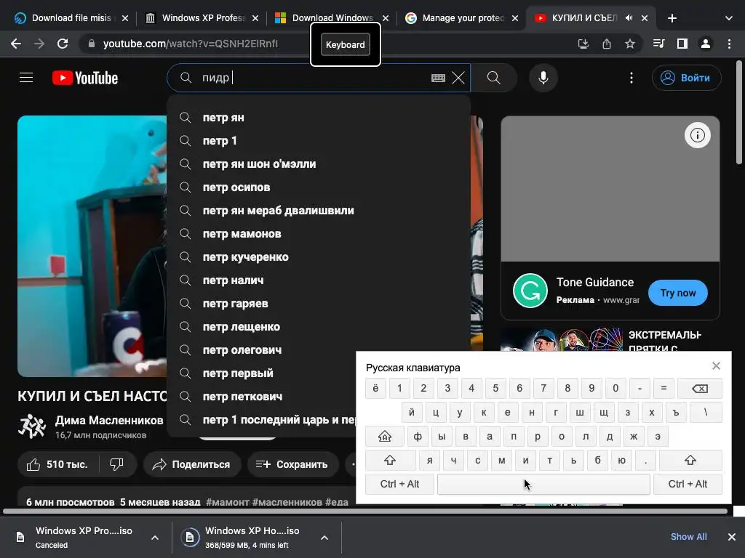Expand Windows XP Ho iso download options
Viewport: 745px width, 558px height.
click(x=324, y=538)
